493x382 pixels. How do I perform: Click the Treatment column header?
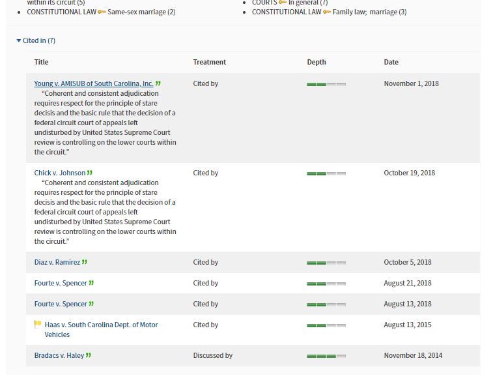[210, 62]
